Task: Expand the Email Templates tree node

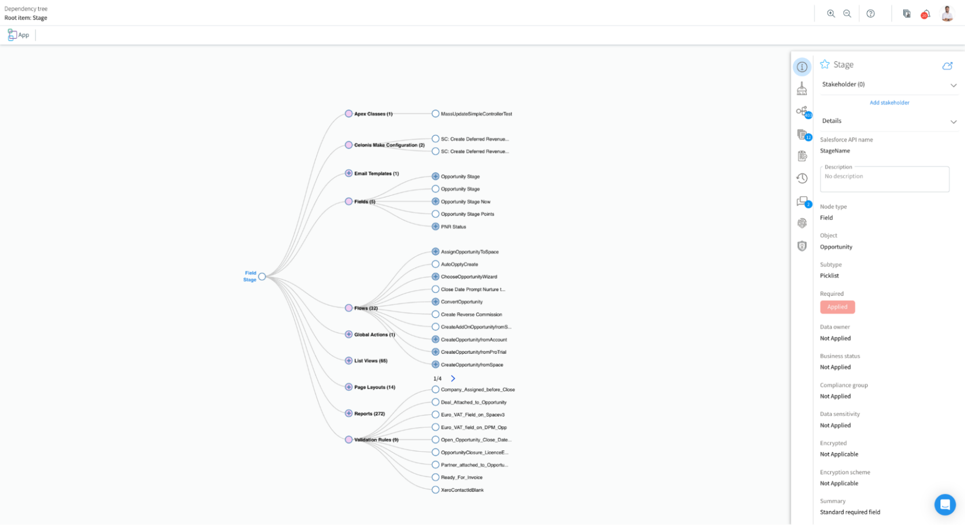Action: [348, 173]
